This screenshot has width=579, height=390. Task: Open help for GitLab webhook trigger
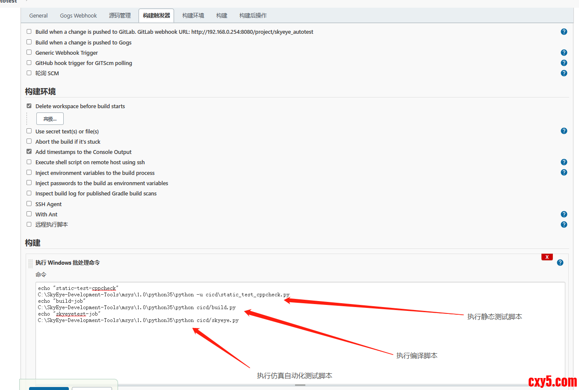564,32
